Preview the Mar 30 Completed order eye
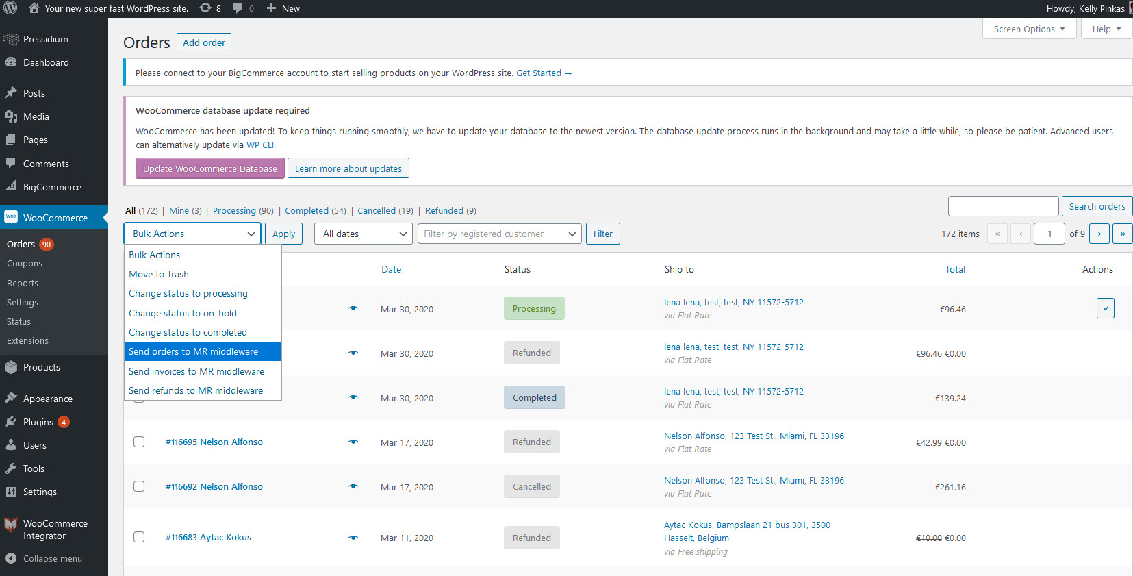This screenshot has height=576, width=1133. pyautogui.click(x=353, y=397)
